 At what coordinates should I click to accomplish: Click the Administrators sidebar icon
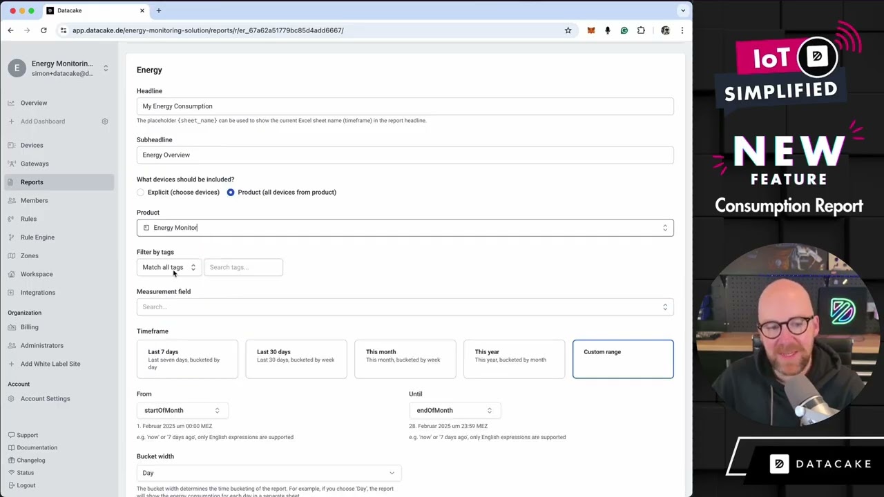pos(11,346)
